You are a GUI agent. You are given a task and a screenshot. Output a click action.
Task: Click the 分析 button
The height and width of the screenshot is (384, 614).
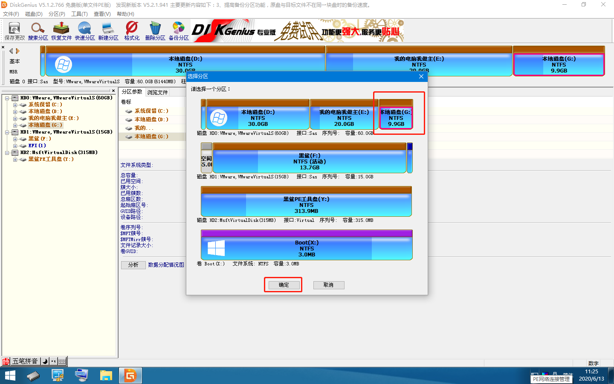[133, 265]
